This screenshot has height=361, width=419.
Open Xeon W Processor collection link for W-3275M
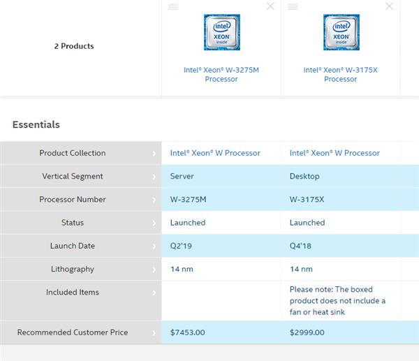coord(215,153)
